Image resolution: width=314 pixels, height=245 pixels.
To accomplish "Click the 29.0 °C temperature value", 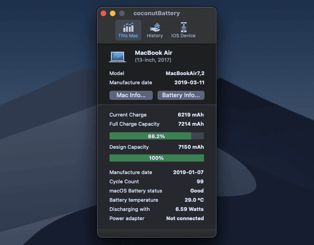I will [194, 200].
